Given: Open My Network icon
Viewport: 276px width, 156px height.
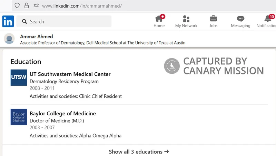Looking at the screenshot, I should point(186,19).
